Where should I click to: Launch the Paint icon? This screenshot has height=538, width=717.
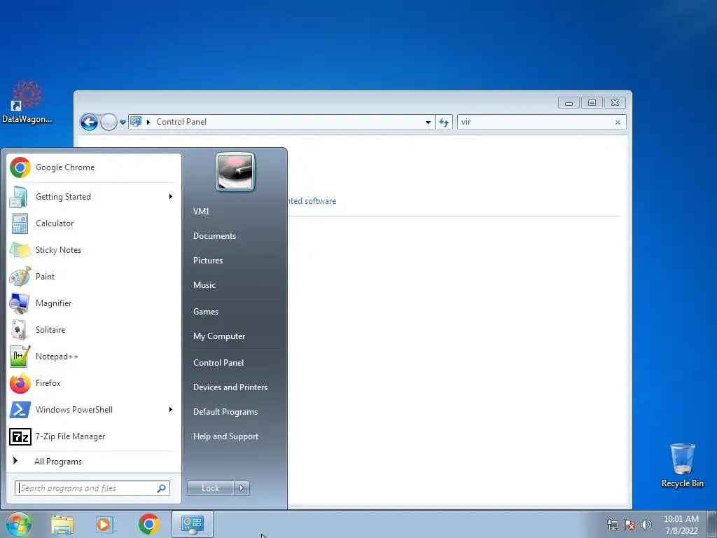click(20, 276)
